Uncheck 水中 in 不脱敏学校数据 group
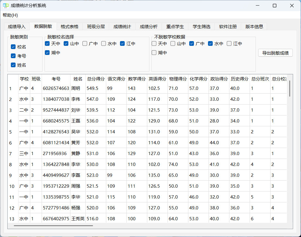Image resolution: width=301 pixels, height=237 pixels. pos(210,43)
